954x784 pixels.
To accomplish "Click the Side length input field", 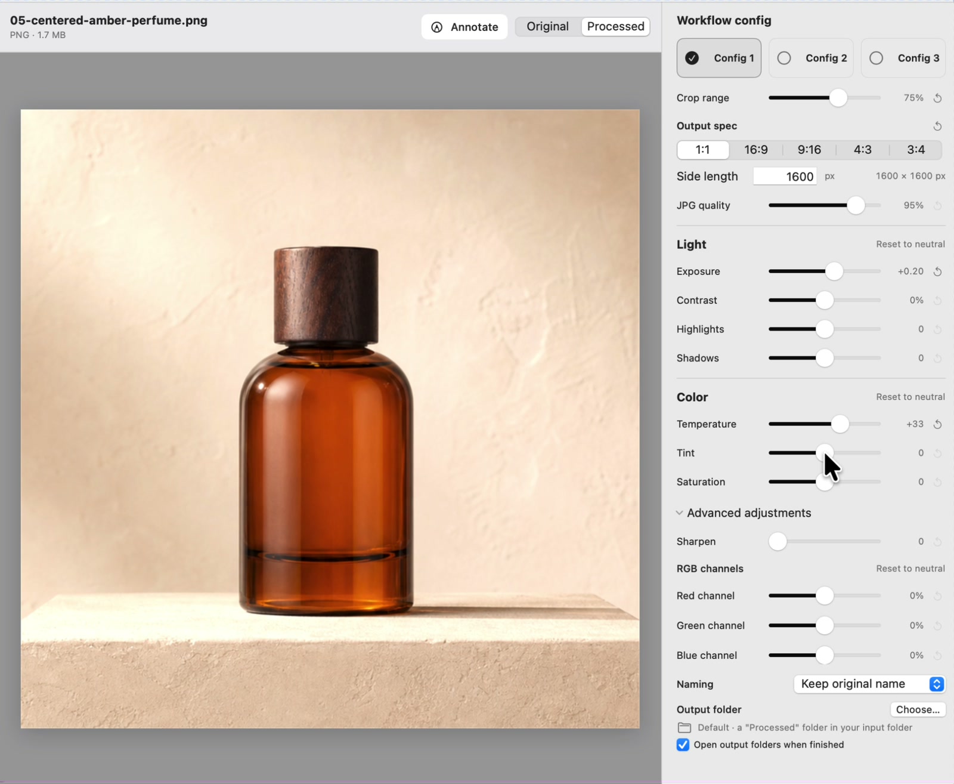I will point(785,176).
